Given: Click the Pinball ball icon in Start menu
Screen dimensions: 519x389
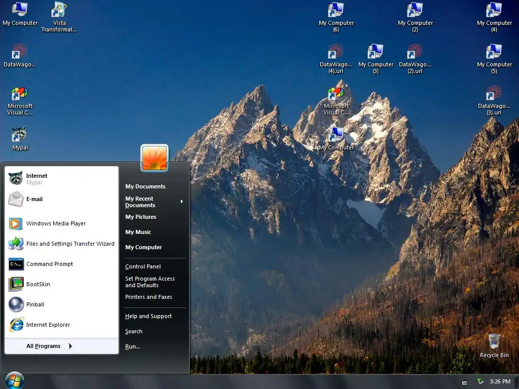Looking at the screenshot, I should (16, 304).
